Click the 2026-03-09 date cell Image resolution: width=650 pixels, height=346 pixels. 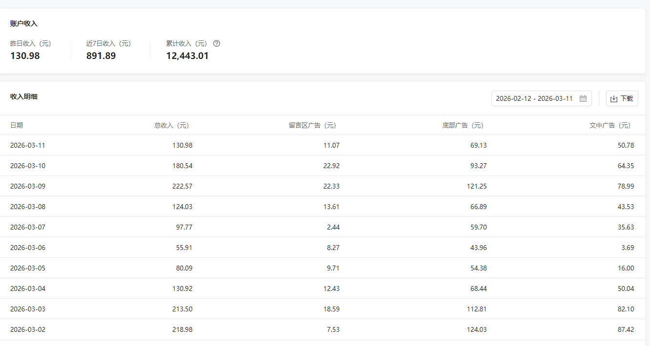pyautogui.click(x=28, y=186)
